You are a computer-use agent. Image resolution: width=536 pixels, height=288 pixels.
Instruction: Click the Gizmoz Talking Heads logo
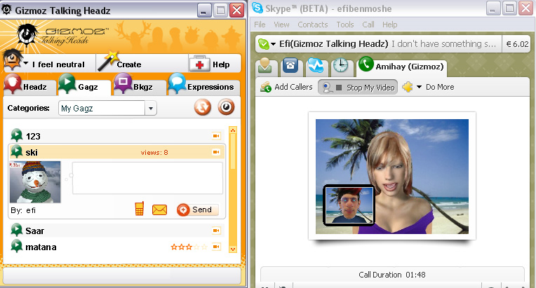point(62,35)
